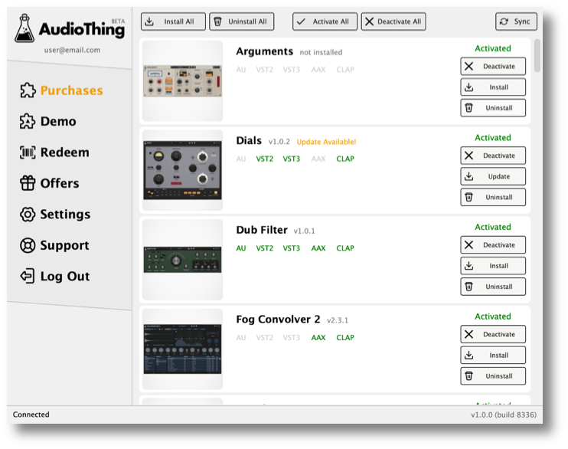
Task: Uninstall the Dub Filter plugin
Action: coord(493,287)
